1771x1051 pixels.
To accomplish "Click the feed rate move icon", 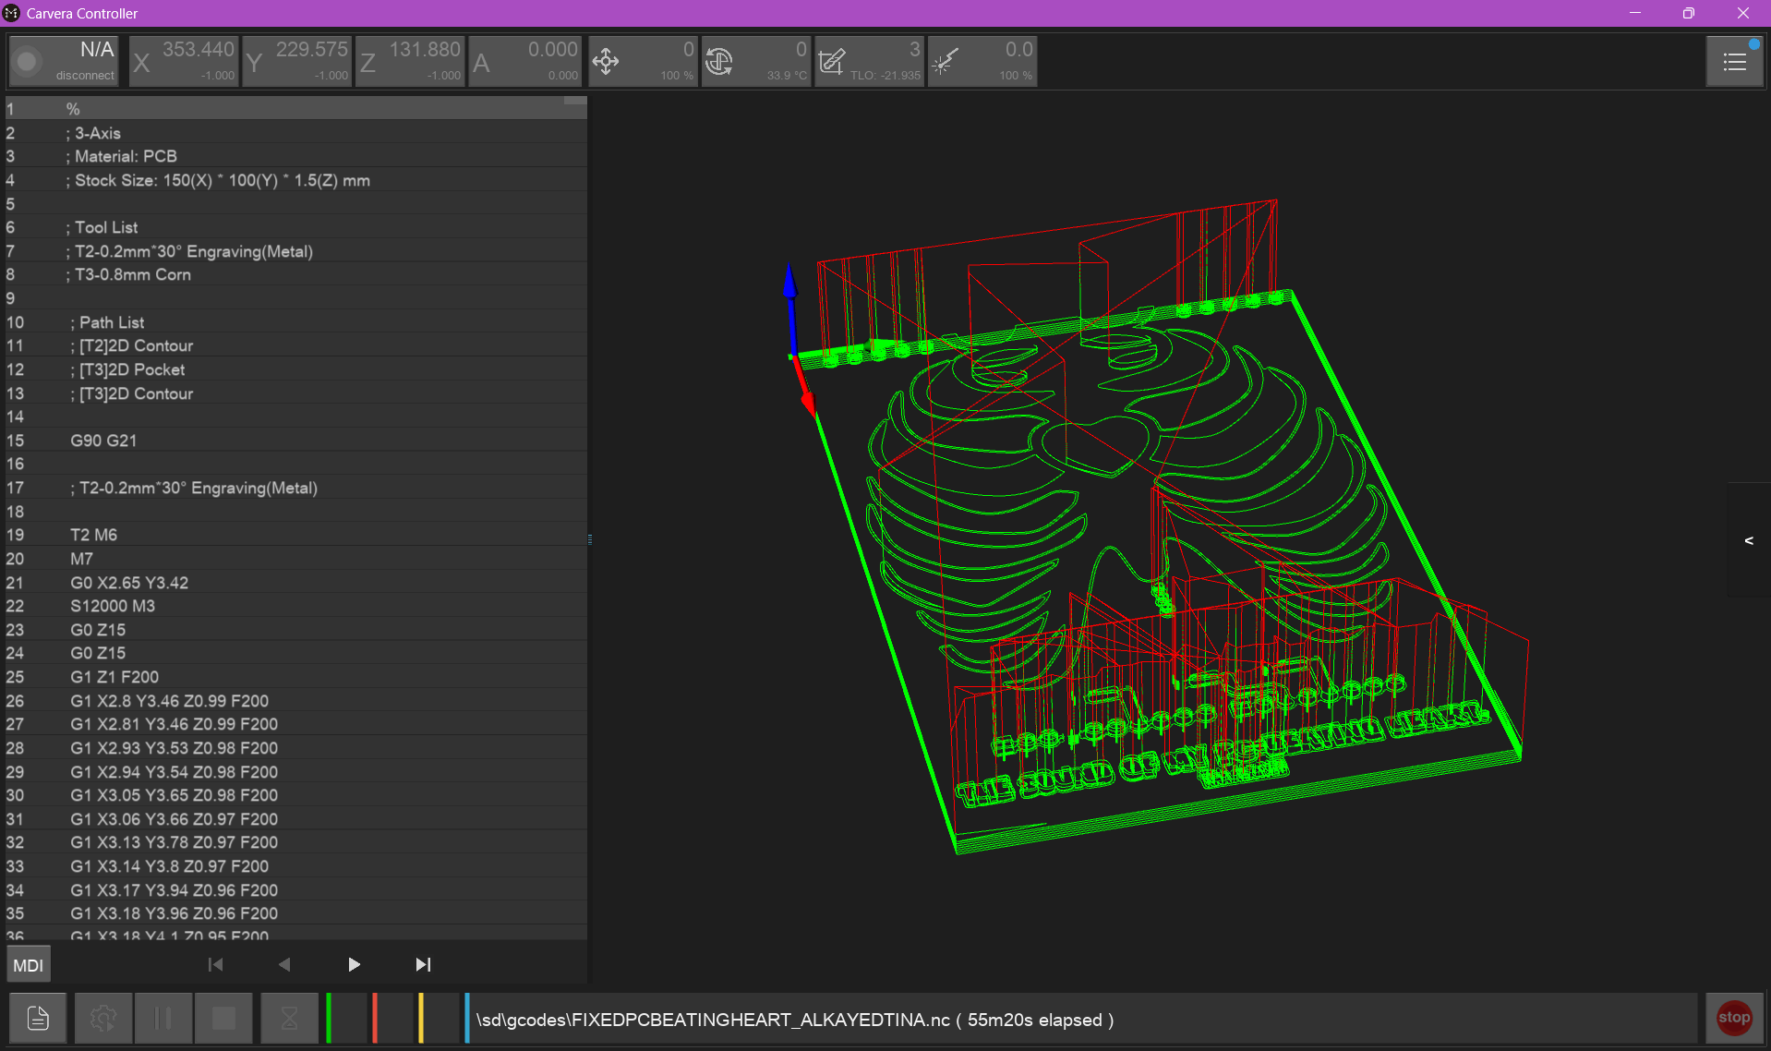I will 607,62.
